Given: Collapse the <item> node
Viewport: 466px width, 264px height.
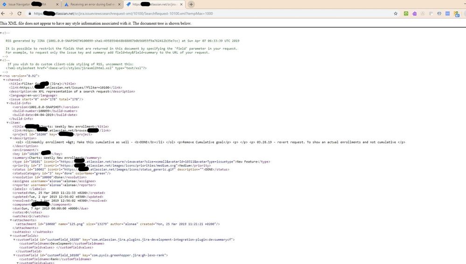Looking at the screenshot, I should 8,122.
